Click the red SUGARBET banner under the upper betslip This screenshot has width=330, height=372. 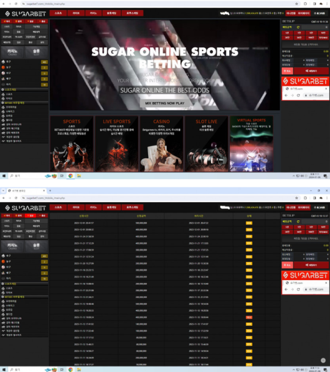[x=305, y=81]
